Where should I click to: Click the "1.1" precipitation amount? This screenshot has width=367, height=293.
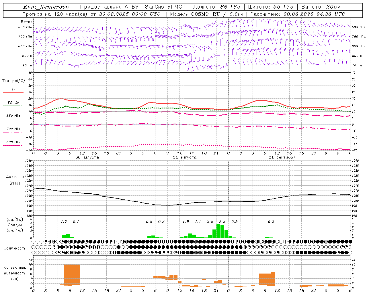(198, 221)
